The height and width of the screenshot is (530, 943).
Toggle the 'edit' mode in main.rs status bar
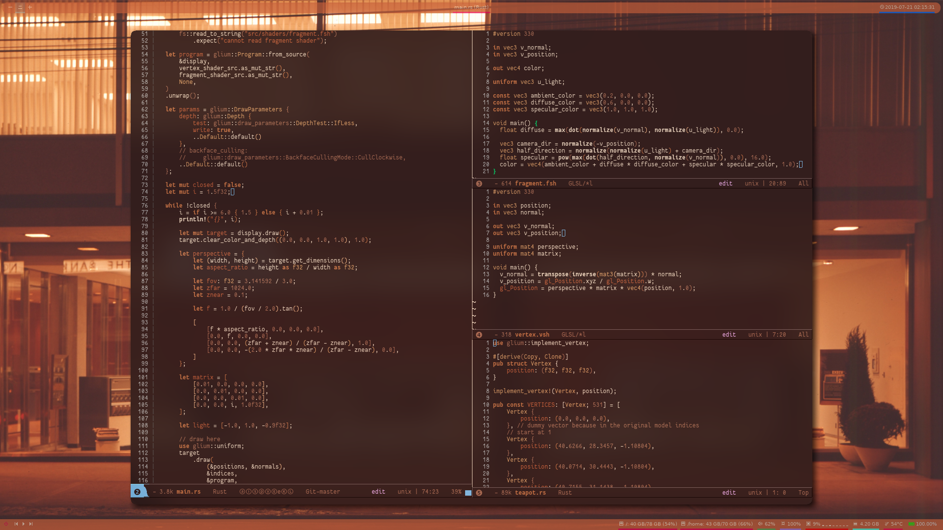[378, 492]
